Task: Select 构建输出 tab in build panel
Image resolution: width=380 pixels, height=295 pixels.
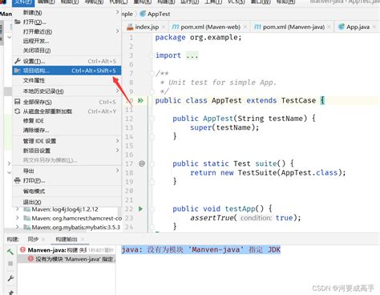Action: tap(67, 239)
